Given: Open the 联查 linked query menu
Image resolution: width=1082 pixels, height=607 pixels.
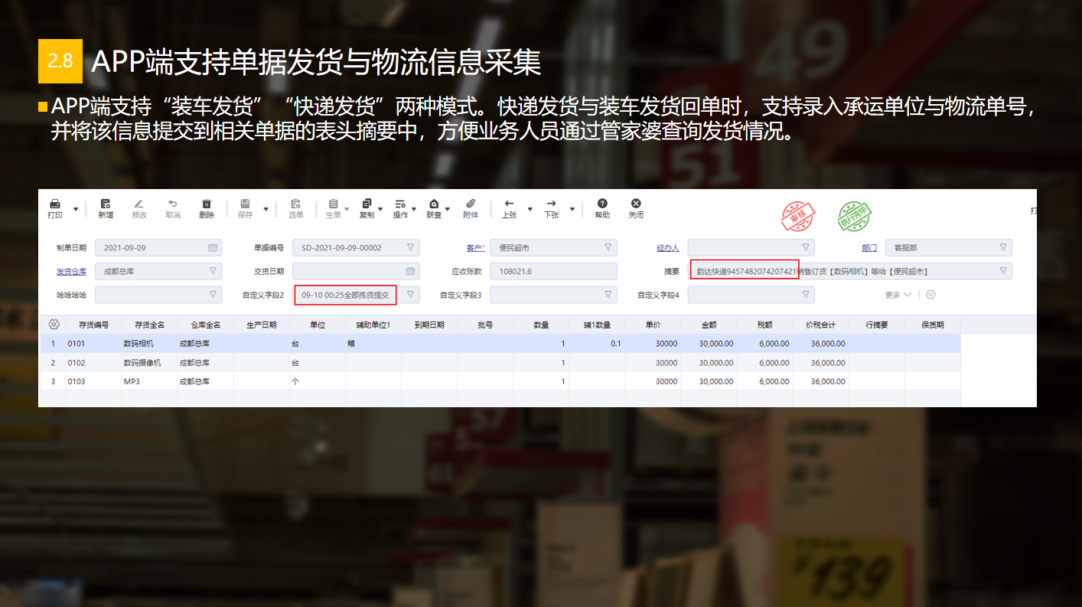Looking at the screenshot, I should (435, 208).
